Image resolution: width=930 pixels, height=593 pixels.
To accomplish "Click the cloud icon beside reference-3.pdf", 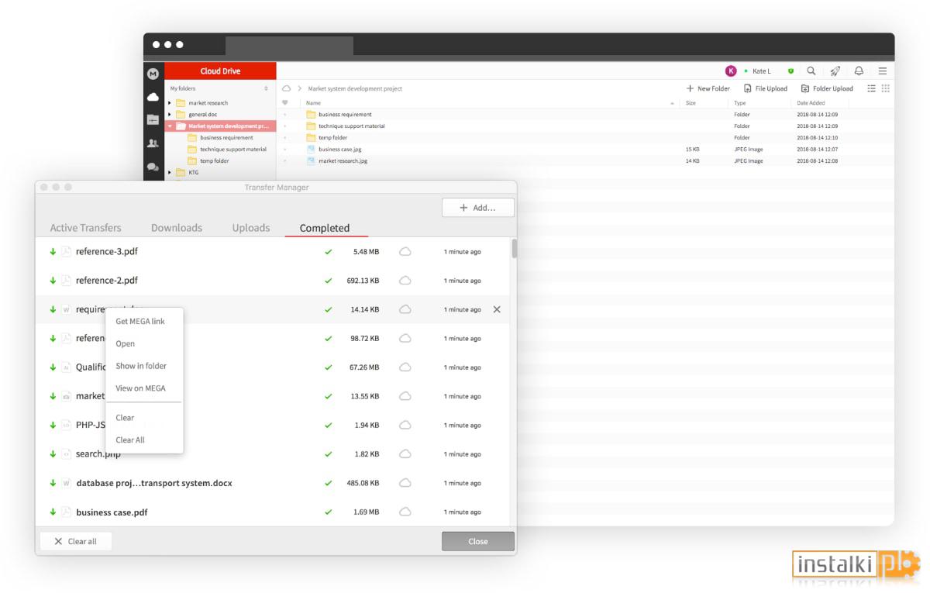I will coord(405,252).
